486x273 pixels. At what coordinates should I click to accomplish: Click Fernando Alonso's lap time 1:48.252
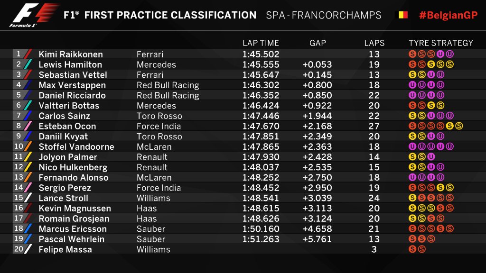pyautogui.click(x=261, y=177)
